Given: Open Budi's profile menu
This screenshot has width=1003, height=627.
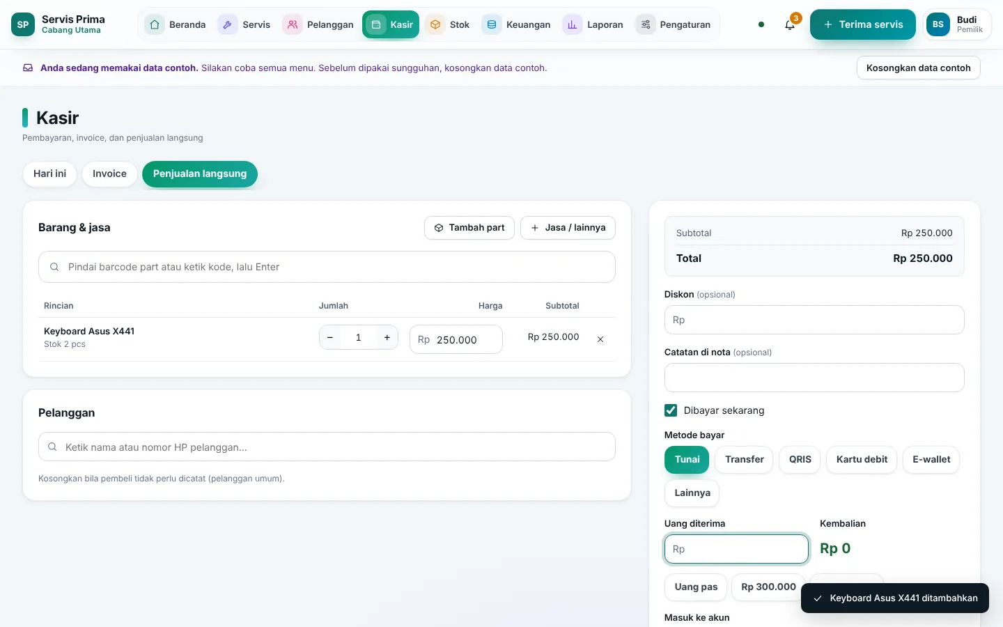Looking at the screenshot, I should (957, 24).
